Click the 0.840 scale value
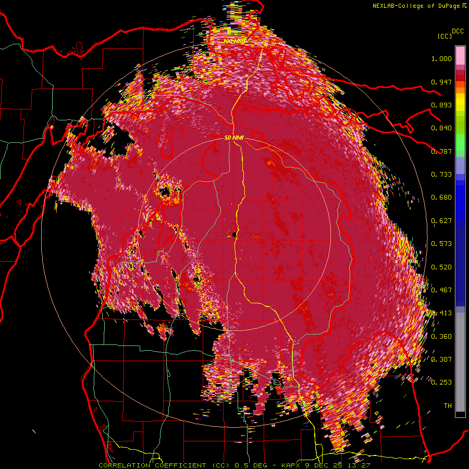 (x=441, y=128)
